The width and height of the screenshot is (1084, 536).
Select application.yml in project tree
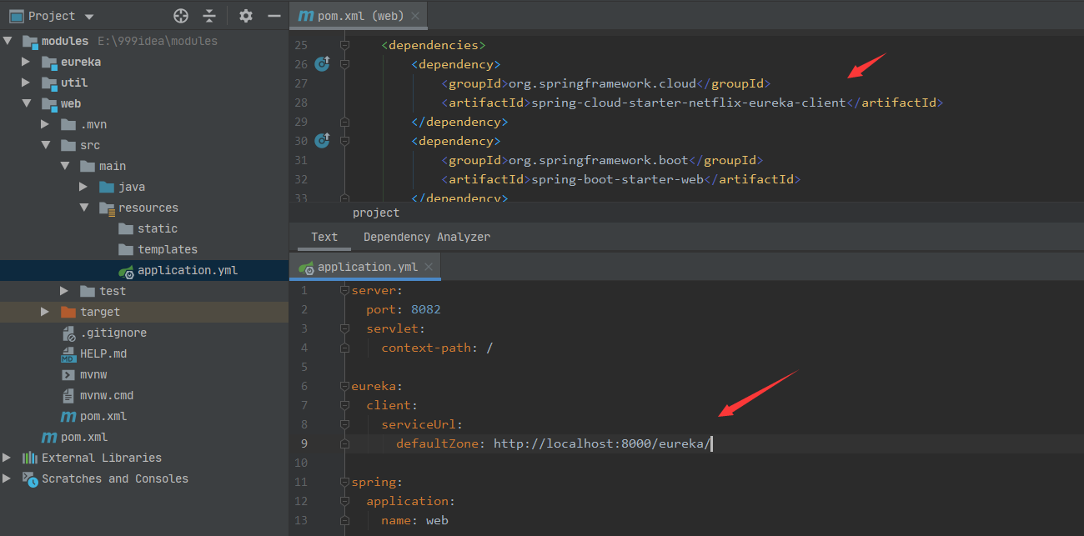tap(188, 270)
